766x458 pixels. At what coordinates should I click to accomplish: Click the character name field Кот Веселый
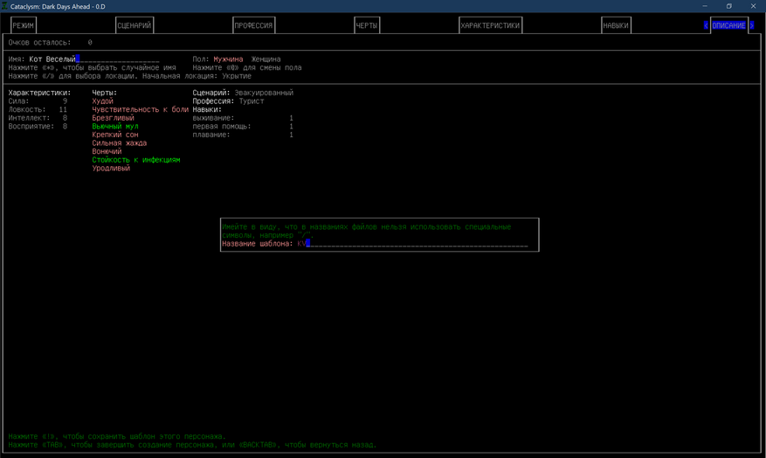(x=93, y=59)
